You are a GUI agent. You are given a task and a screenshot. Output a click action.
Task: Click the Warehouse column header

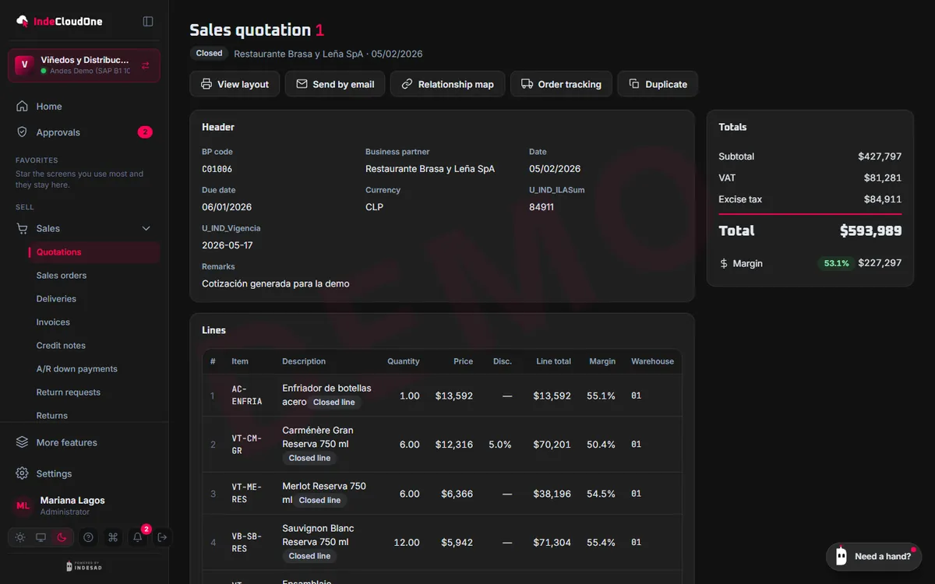click(x=652, y=361)
